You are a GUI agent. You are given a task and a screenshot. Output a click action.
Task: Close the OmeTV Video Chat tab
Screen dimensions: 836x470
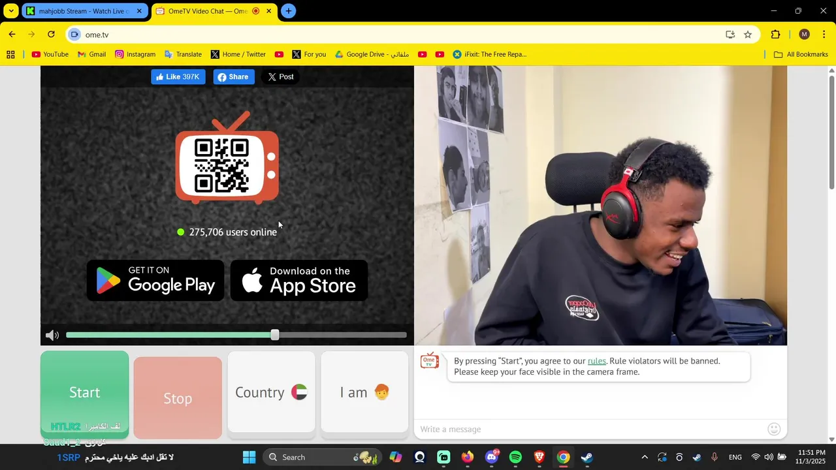click(x=268, y=11)
